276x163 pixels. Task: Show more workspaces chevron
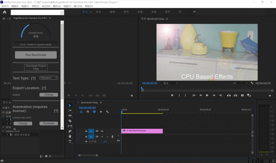click(194, 12)
